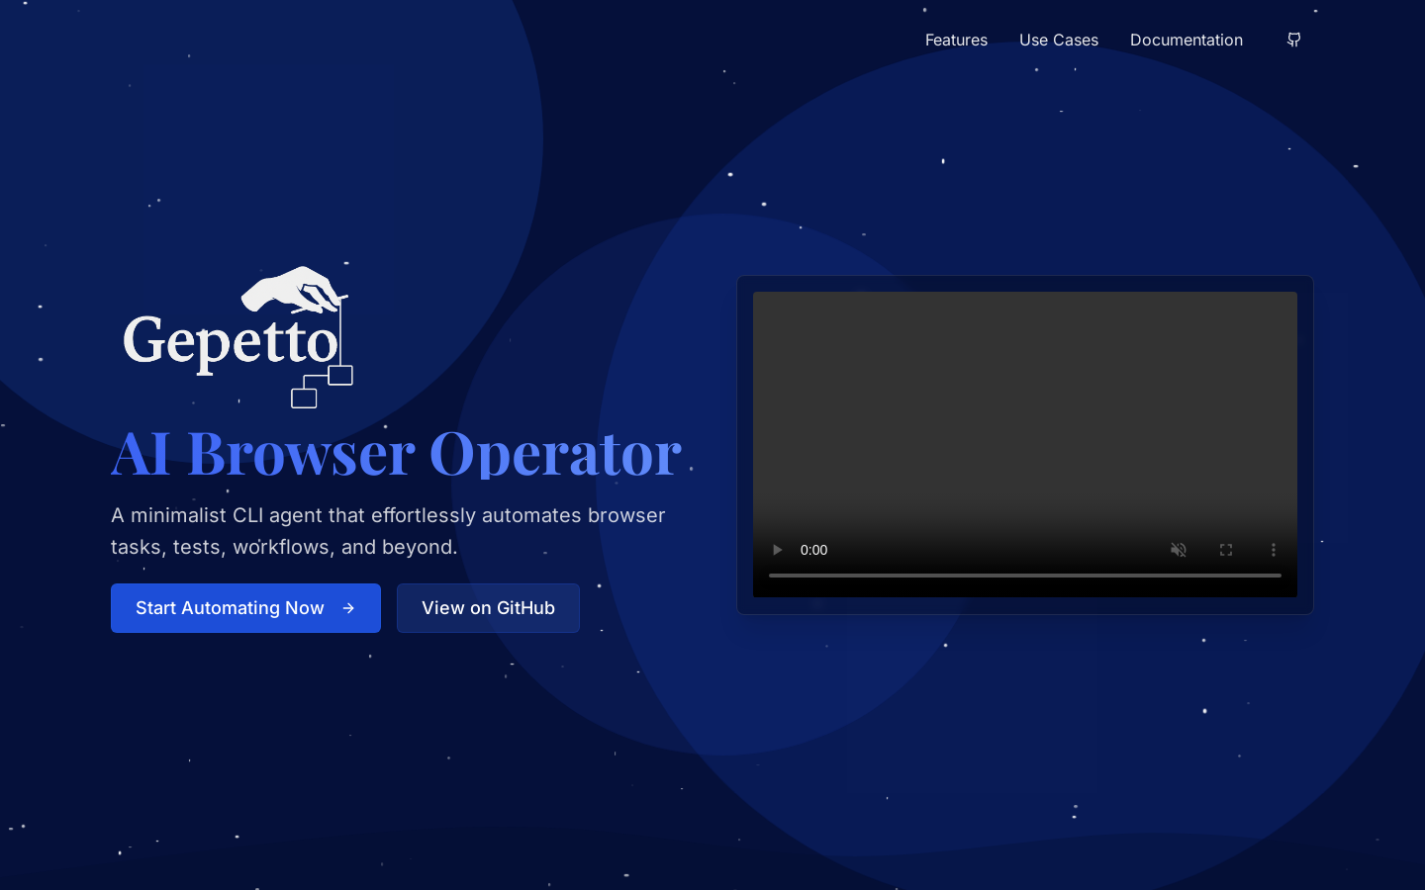Click the Gepetto logo
Screen dimensions: 1425x890
point(237,336)
